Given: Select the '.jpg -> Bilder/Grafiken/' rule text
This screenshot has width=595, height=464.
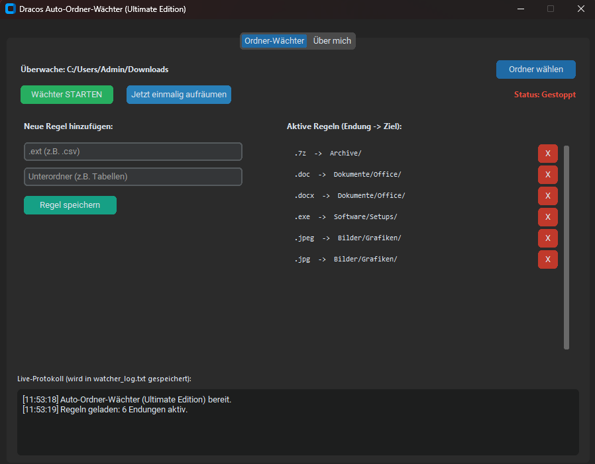Looking at the screenshot, I should point(346,259).
